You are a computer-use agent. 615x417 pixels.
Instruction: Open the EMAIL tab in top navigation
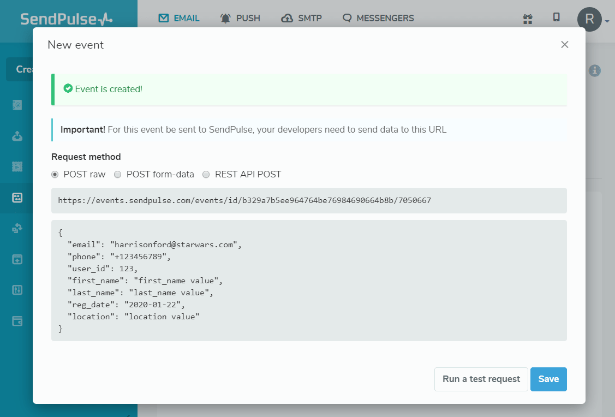[179, 19]
